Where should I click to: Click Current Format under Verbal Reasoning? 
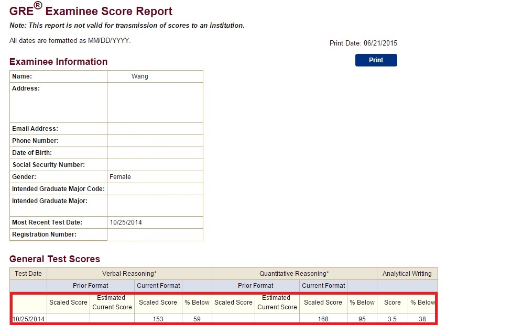tap(158, 286)
